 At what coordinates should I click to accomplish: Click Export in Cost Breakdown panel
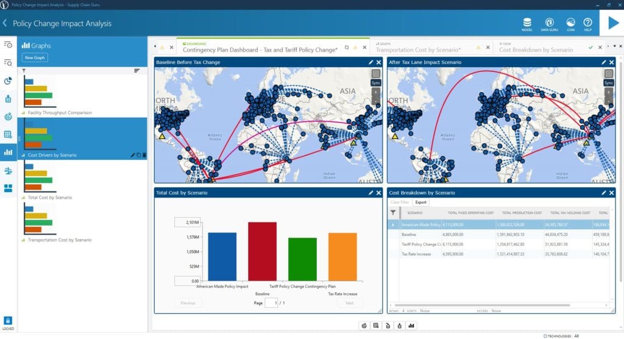point(420,202)
